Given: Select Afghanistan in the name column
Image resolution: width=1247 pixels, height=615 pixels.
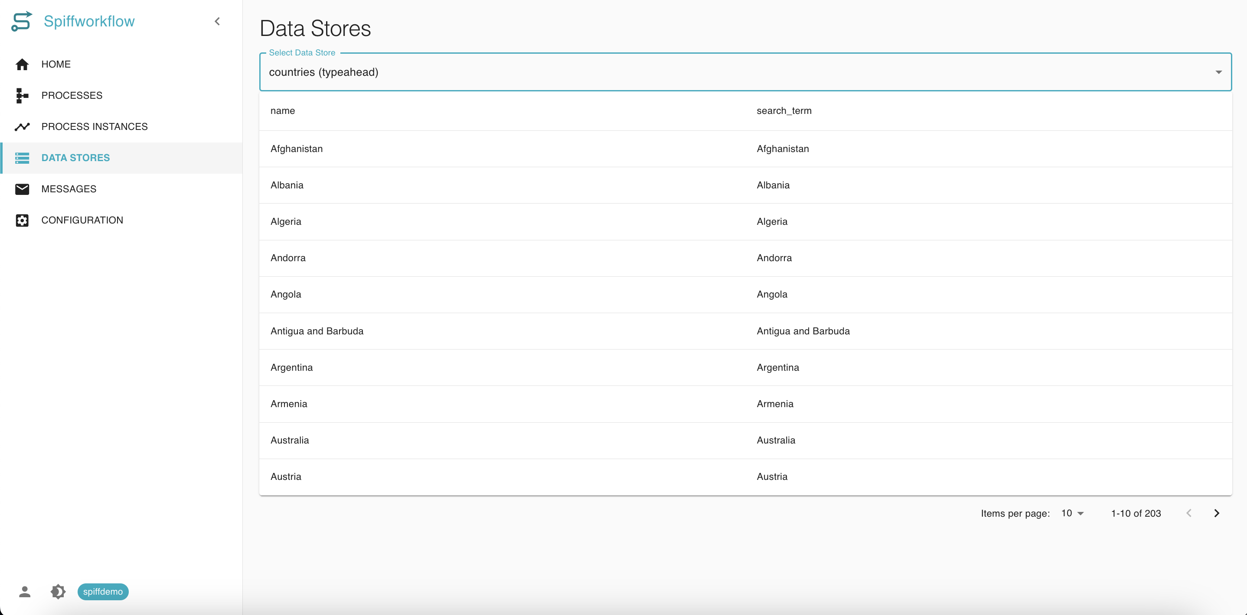Looking at the screenshot, I should click(296, 149).
